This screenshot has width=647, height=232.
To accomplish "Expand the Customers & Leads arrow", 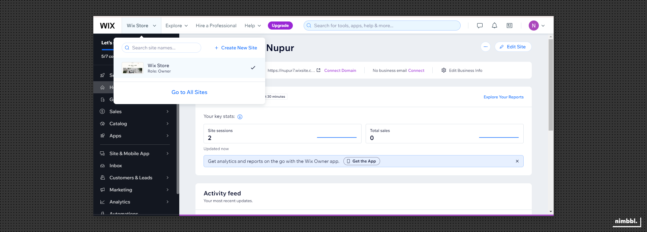I will (167, 178).
